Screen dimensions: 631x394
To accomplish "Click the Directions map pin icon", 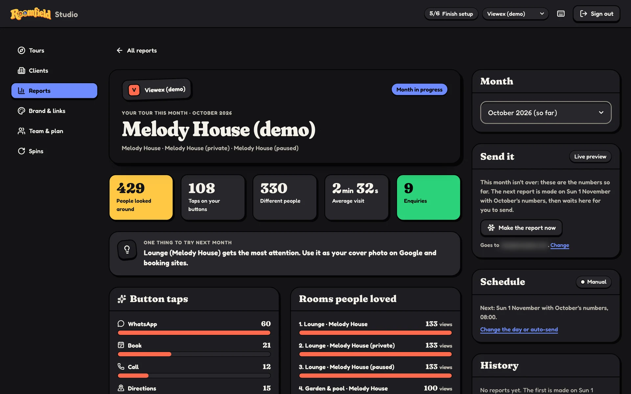I will 121,388.
